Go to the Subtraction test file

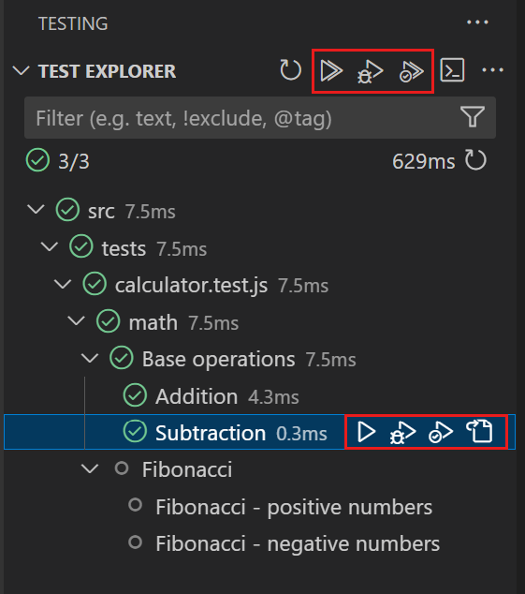click(x=479, y=431)
